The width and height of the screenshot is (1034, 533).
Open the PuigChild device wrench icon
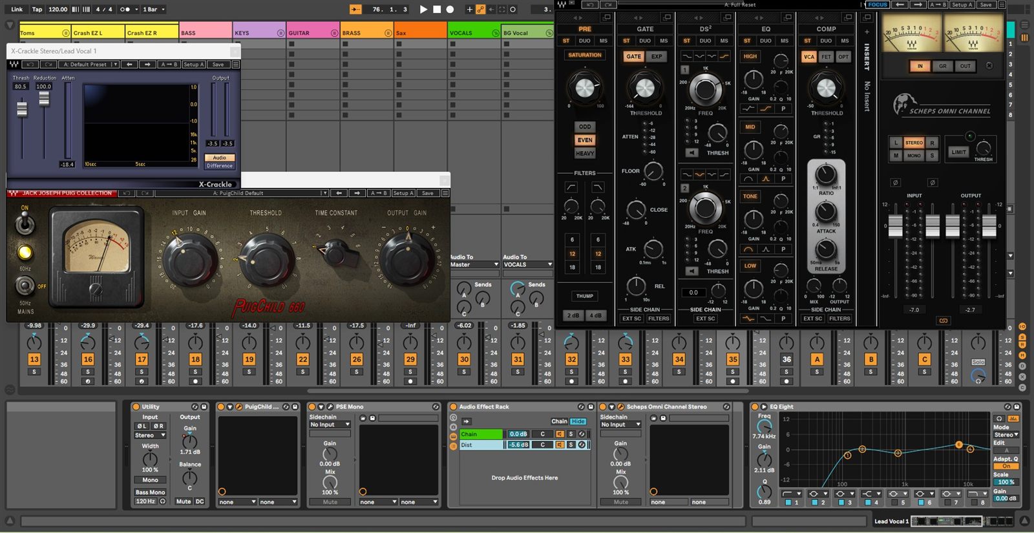238,407
